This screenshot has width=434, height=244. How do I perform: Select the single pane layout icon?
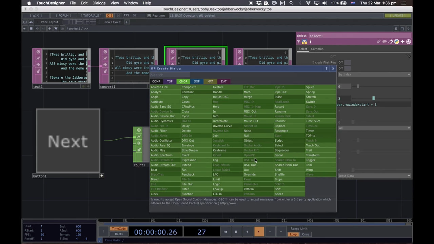(66, 22)
